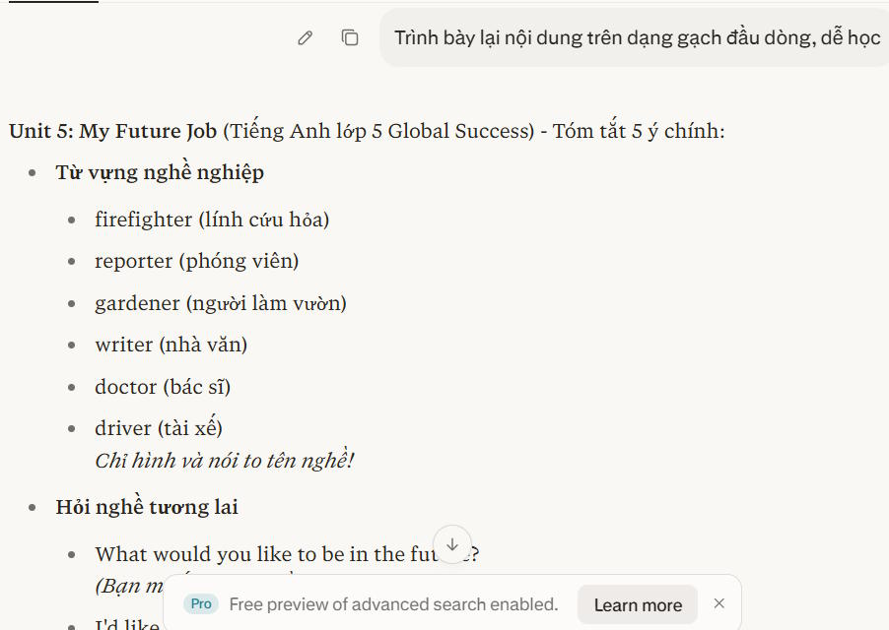Select the bullet item driver (tài xế)
Viewport: 889px width, 630px height.
pos(158,427)
